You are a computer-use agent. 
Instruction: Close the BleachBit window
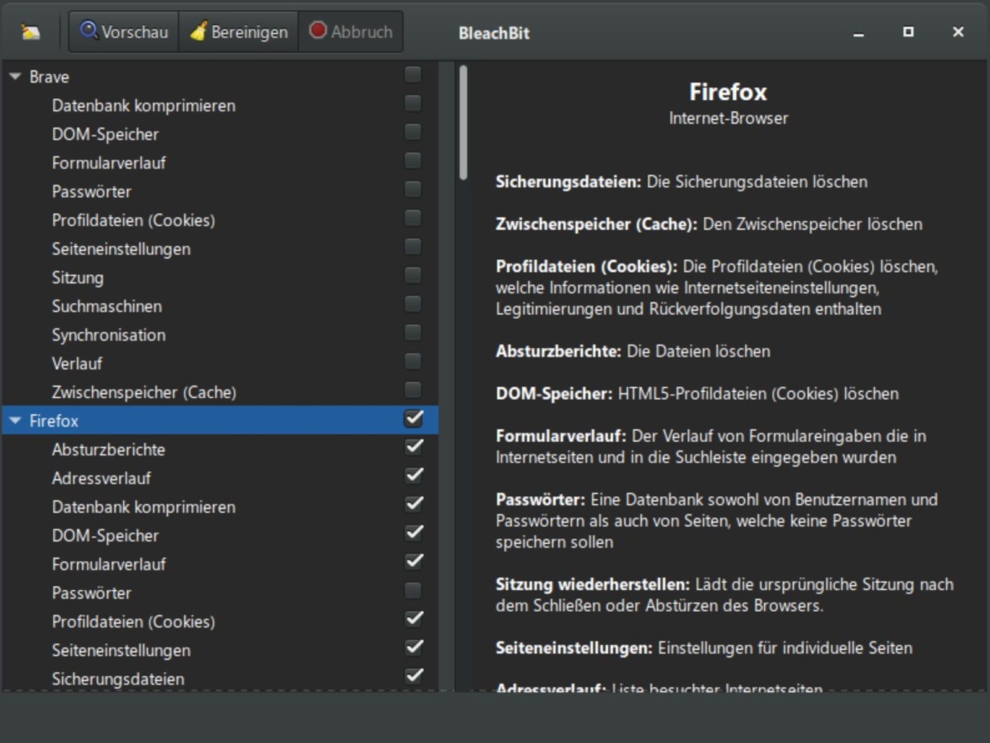958,32
